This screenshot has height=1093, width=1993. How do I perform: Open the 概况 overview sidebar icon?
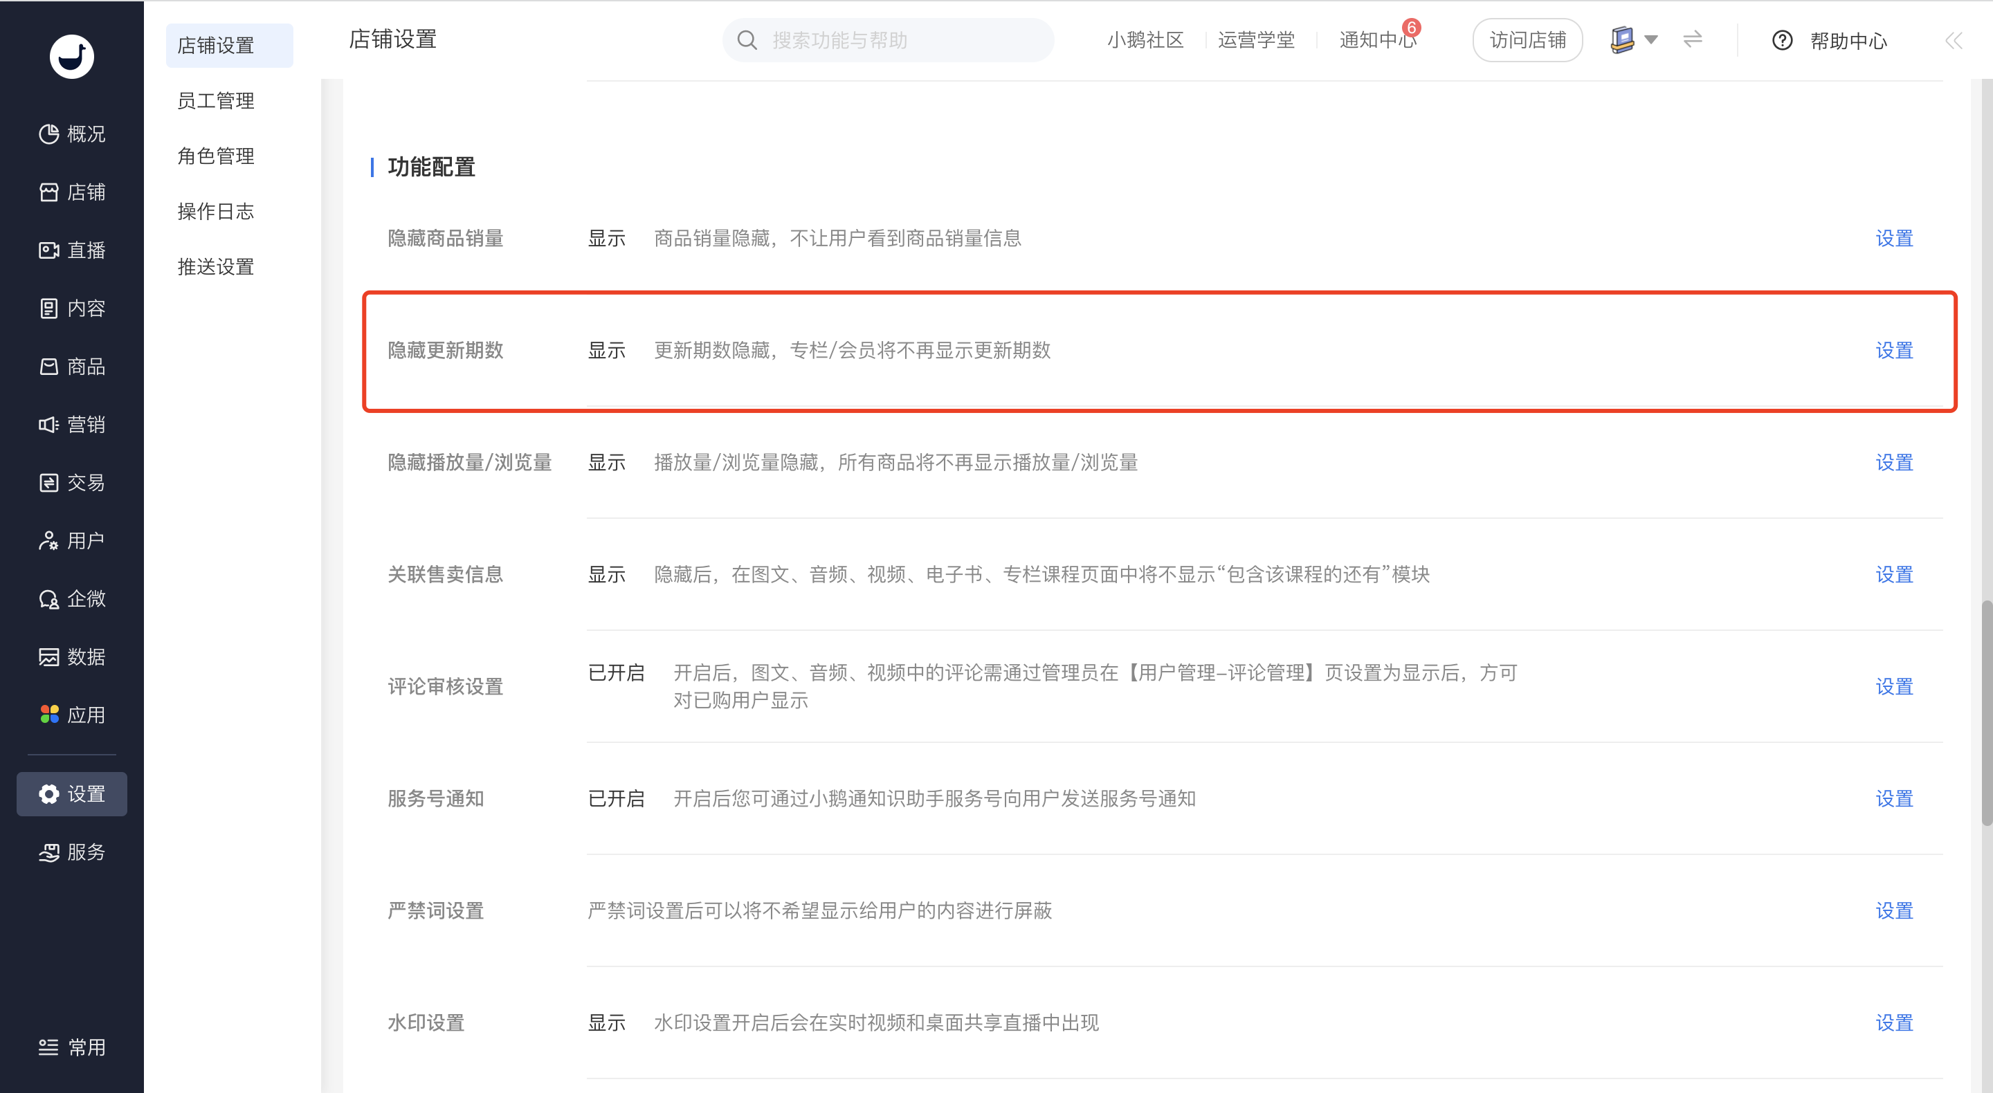coord(48,134)
